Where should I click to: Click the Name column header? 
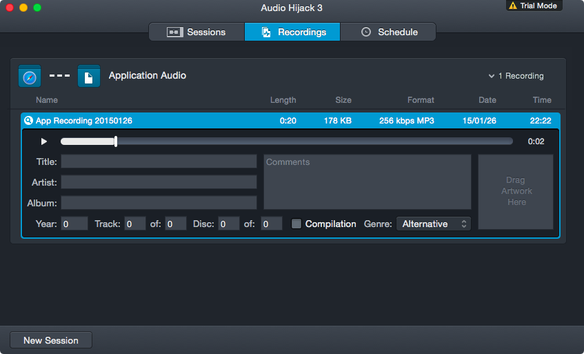point(47,100)
